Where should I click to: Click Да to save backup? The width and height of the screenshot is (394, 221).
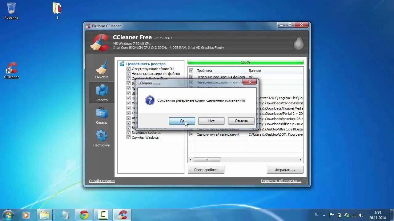(182, 121)
